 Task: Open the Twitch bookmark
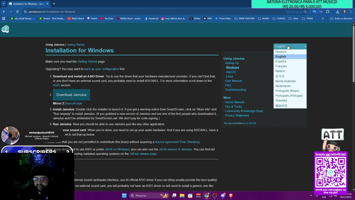92,19
